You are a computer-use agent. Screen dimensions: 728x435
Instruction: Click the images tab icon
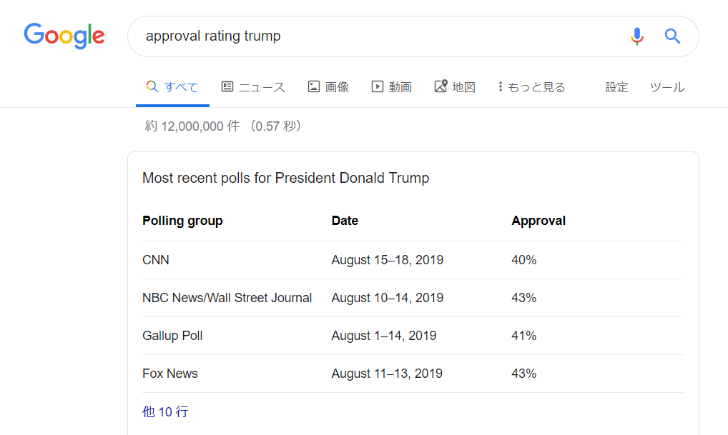click(x=313, y=86)
